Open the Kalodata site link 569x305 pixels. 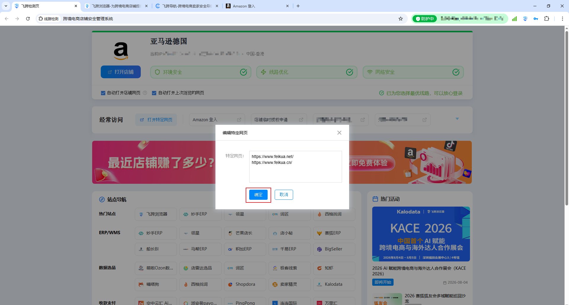[x=334, y=284]
